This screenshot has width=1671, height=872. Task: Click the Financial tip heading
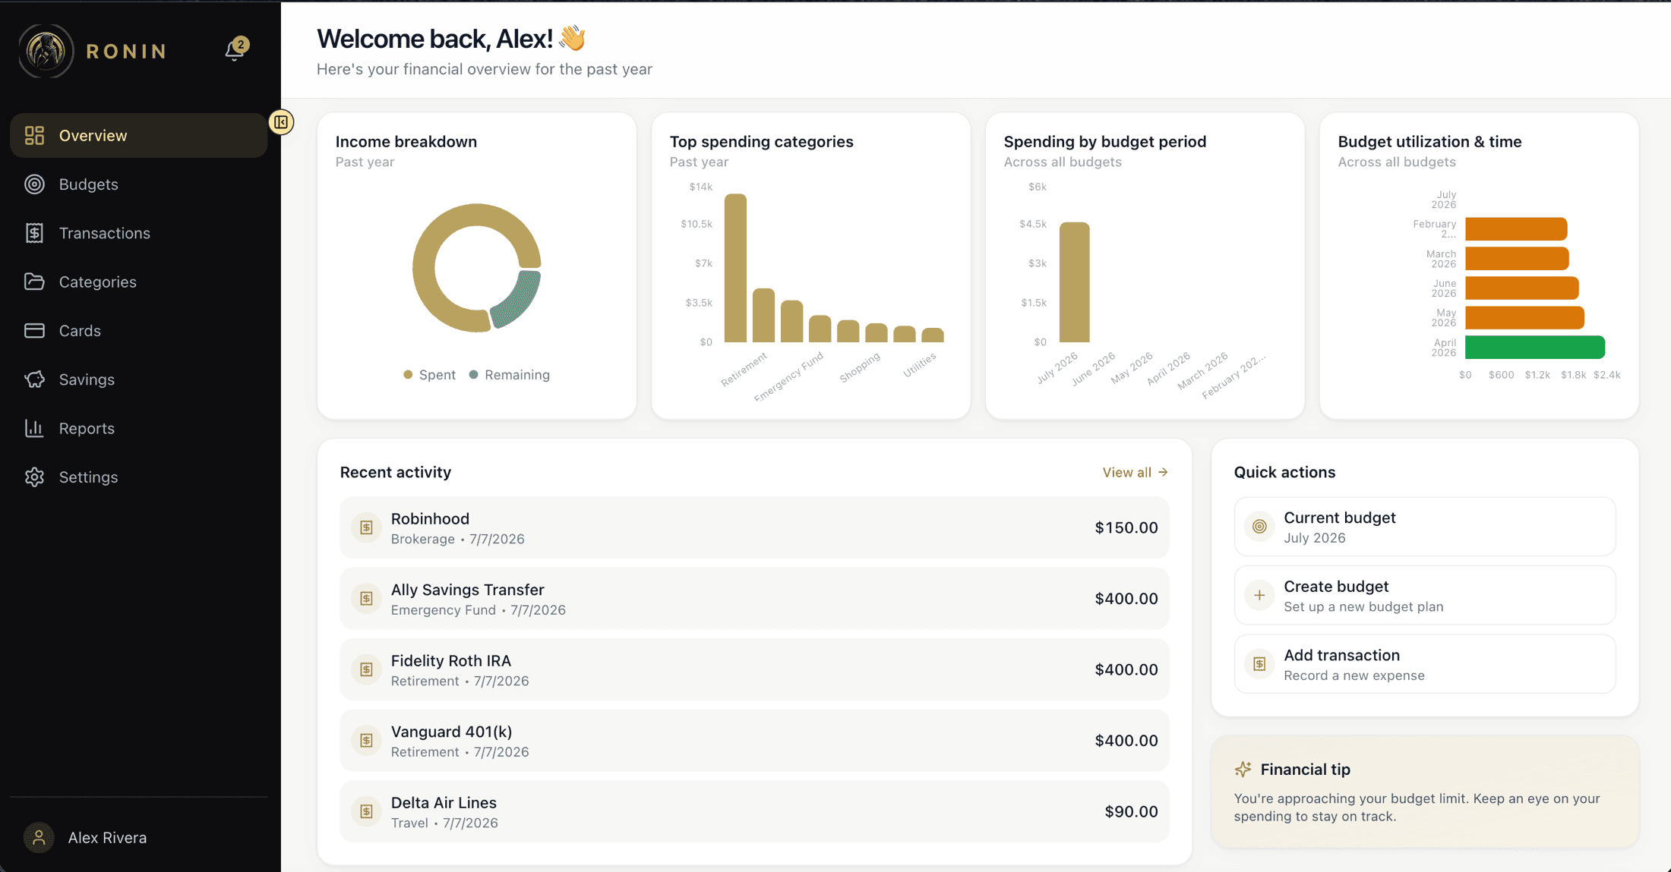tap(1305, 770)
